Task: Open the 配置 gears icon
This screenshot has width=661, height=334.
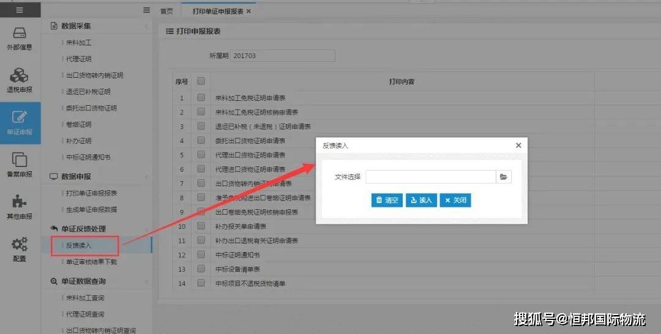Action: point(20,244)
